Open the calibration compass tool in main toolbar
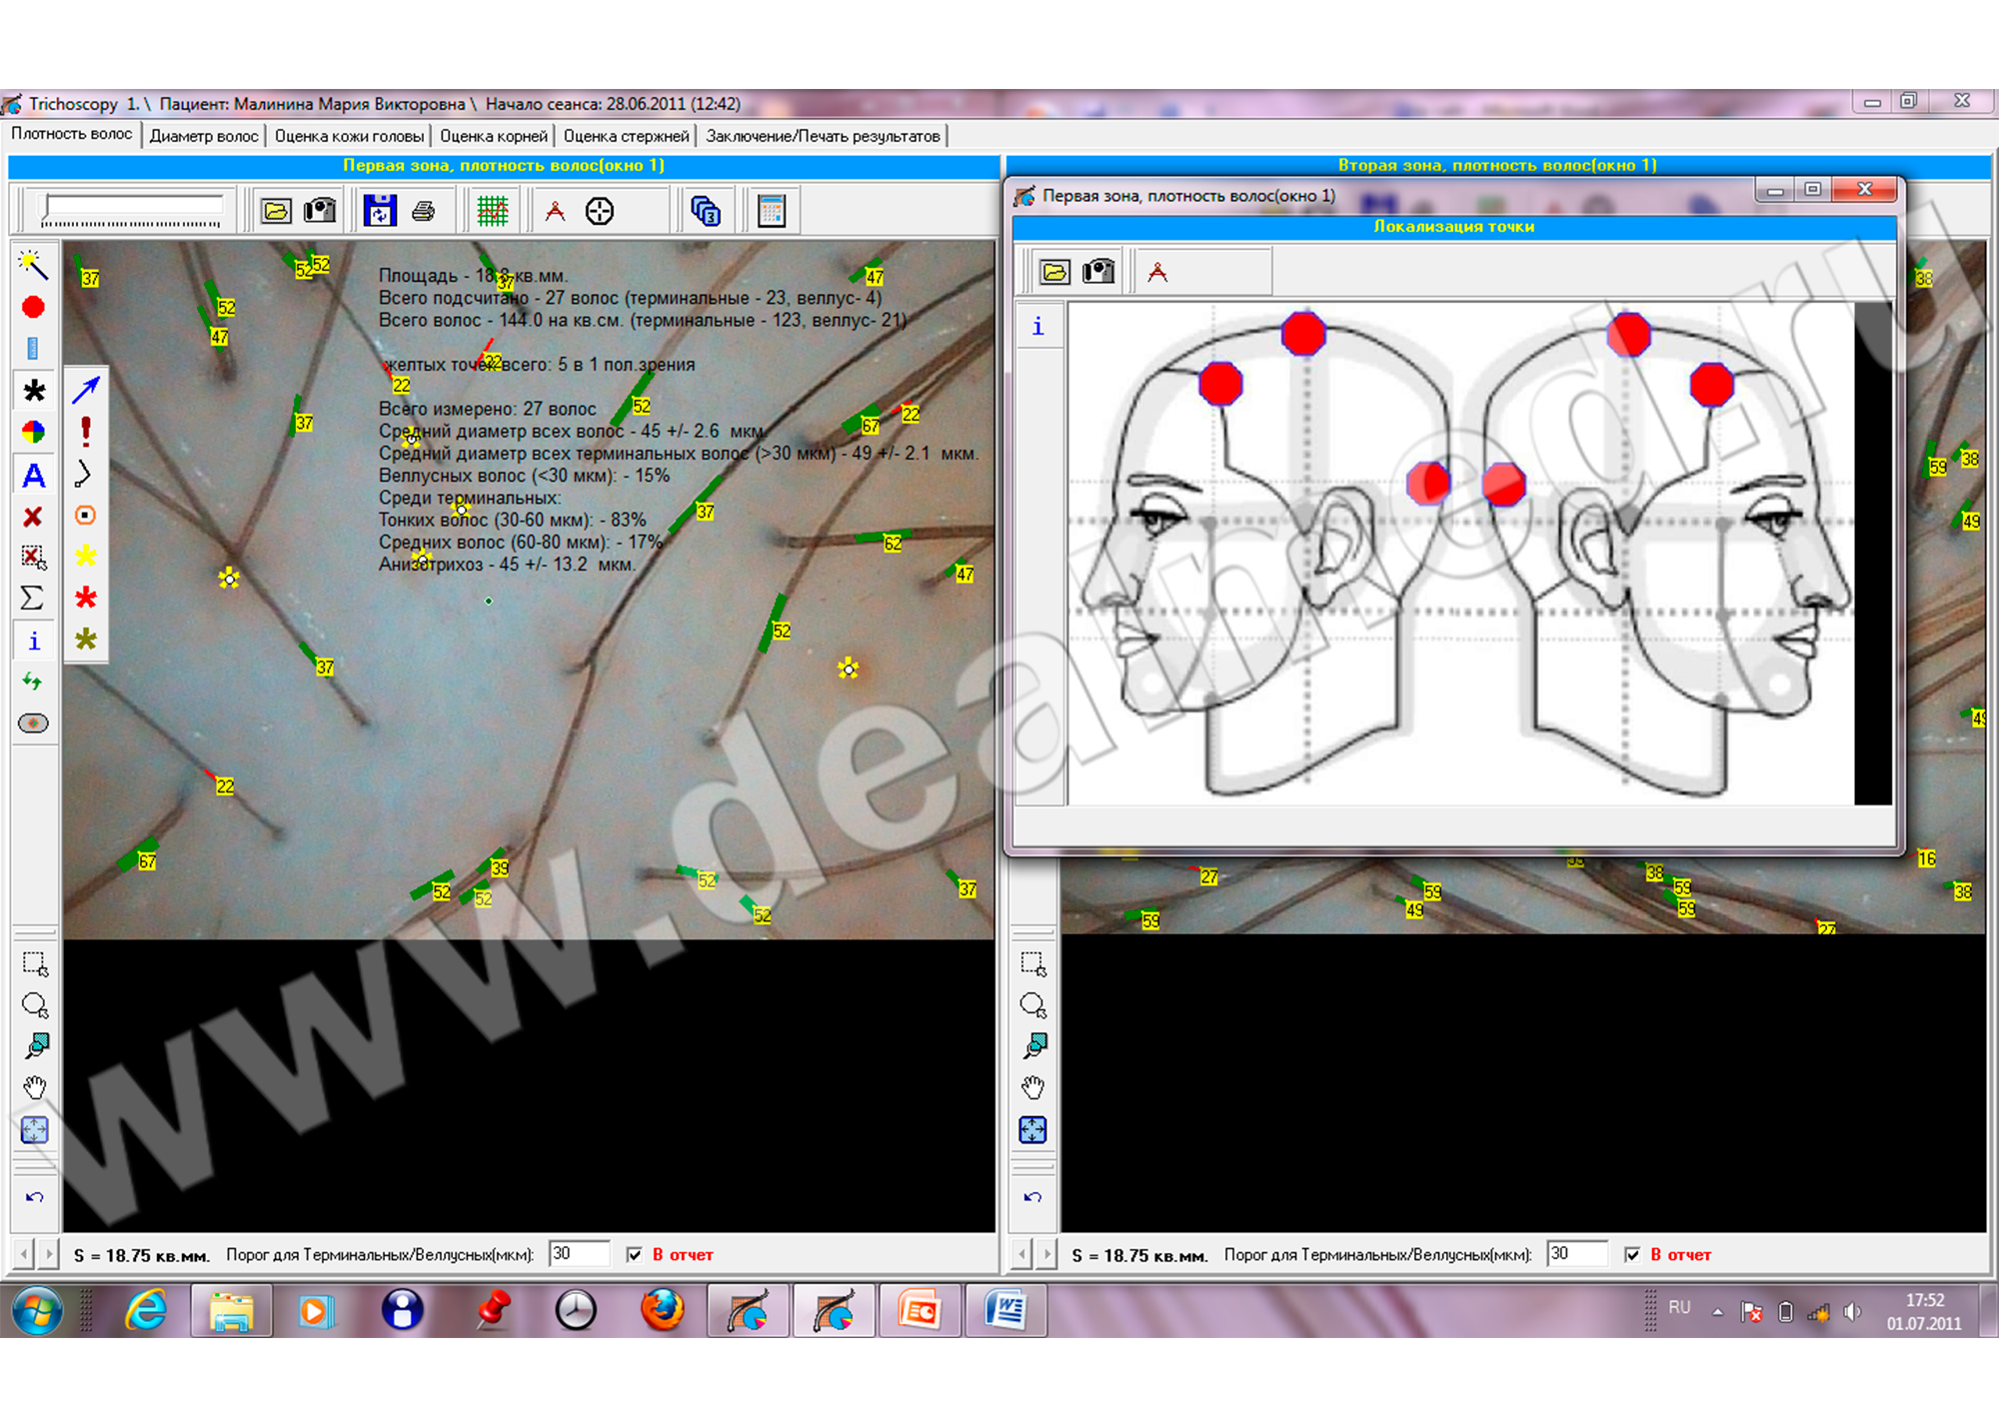 click(555, 211)
